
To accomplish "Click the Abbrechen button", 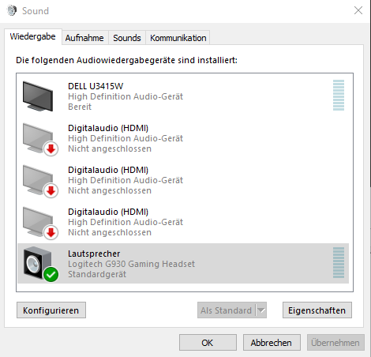I will 272,343.
